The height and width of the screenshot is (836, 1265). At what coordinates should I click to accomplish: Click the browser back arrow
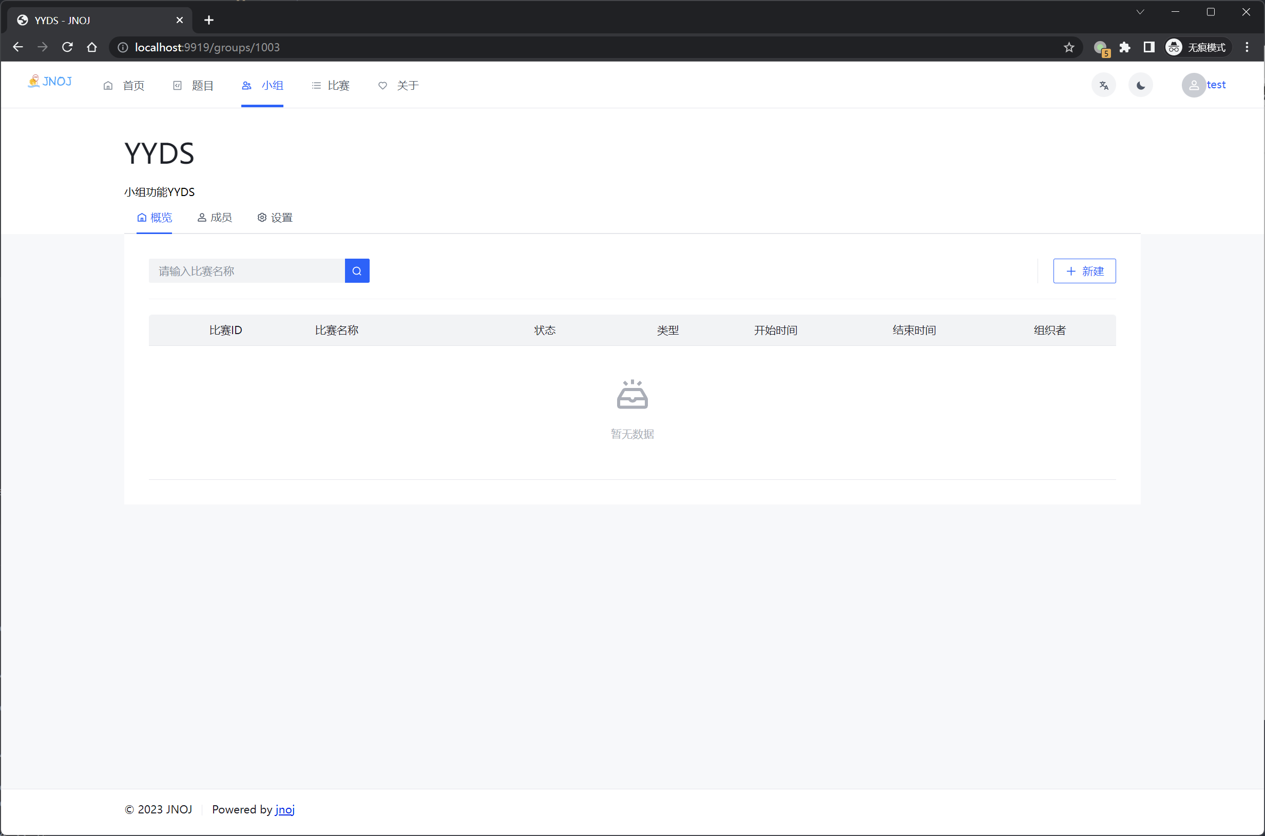pos(17,47)
